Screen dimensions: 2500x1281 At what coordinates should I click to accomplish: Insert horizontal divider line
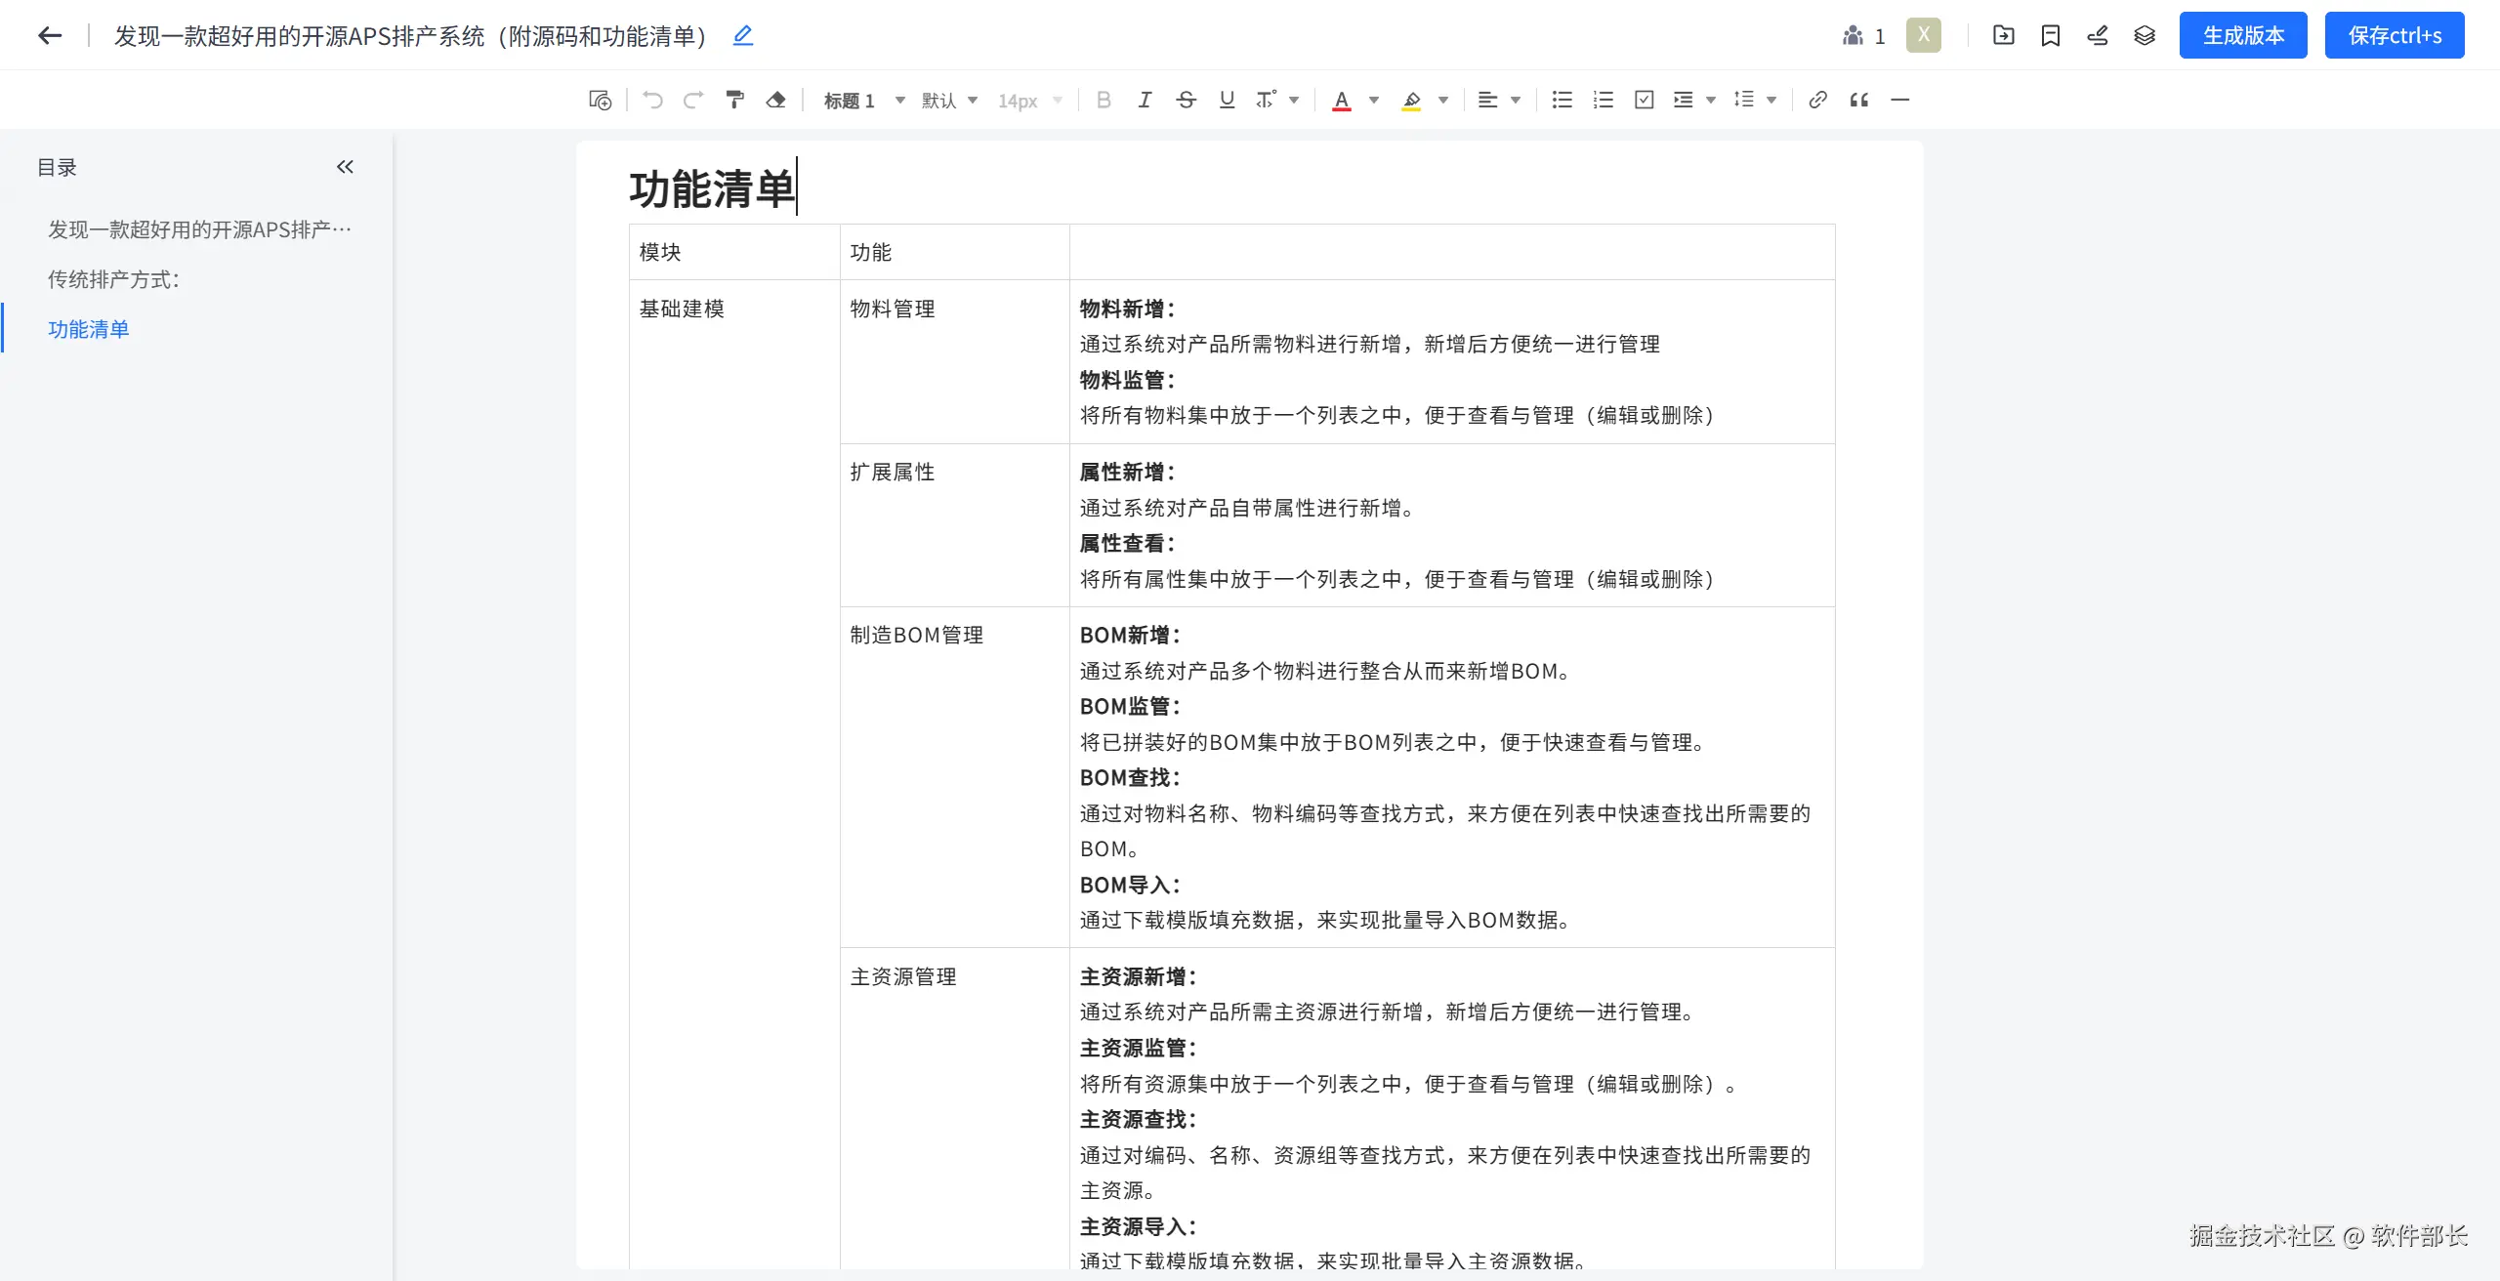click(1899, 100)
